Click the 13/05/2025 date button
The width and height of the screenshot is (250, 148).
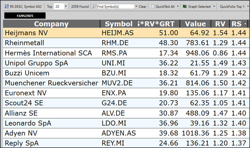[25, 16]
